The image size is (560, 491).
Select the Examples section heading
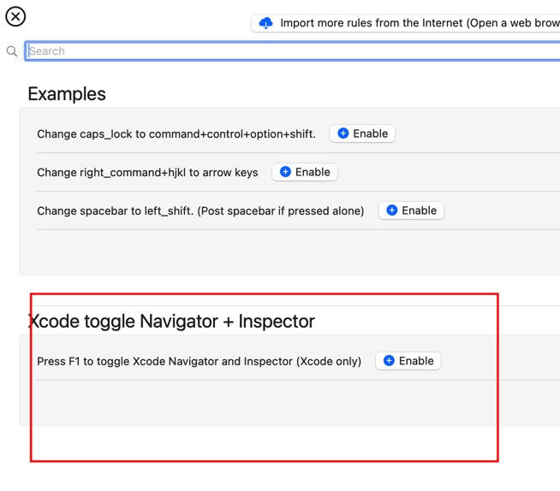67,94
